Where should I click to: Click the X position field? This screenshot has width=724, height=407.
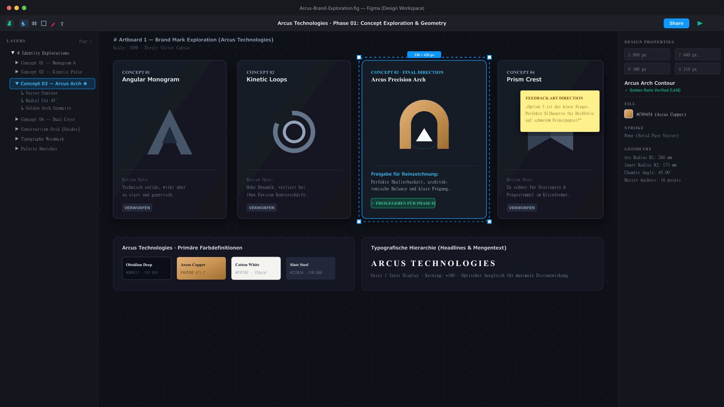point(647,55)
